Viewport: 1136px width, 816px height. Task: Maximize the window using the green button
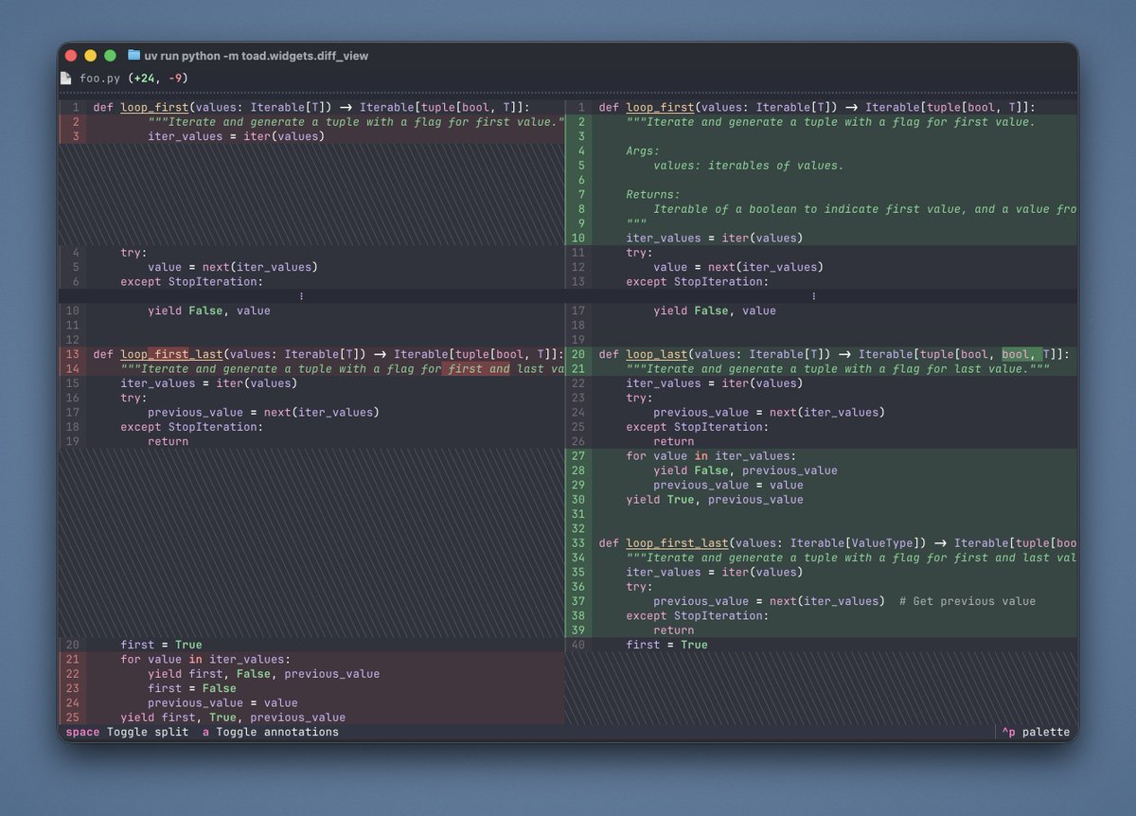[110, 56]
